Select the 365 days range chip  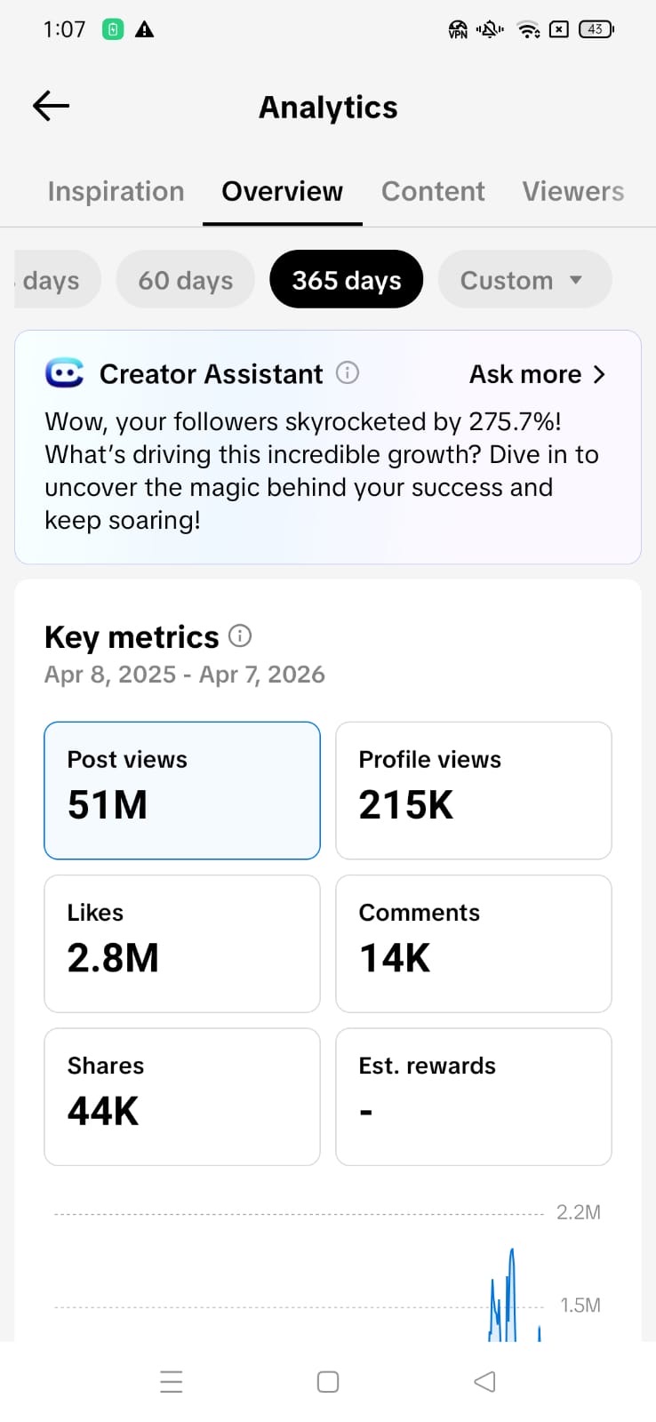pos(346,280)
